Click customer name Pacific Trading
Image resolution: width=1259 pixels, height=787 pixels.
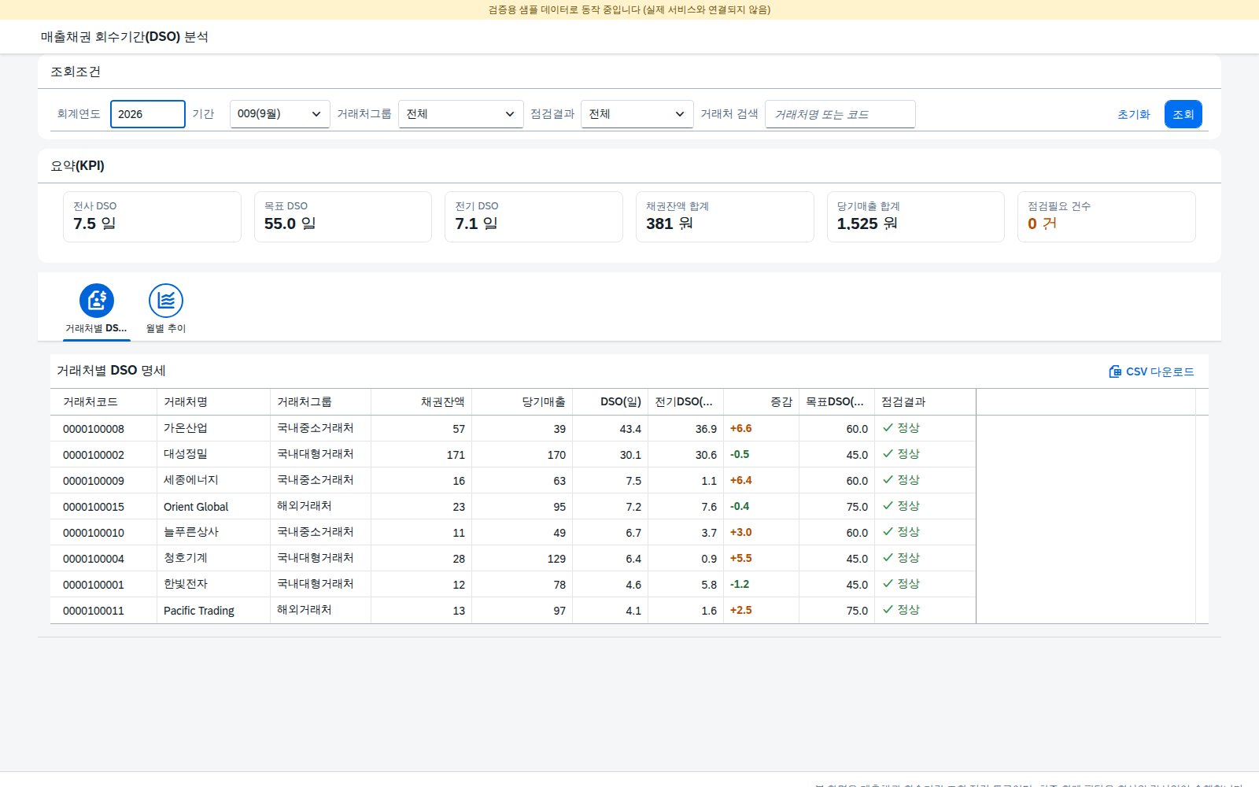[199, 611]
